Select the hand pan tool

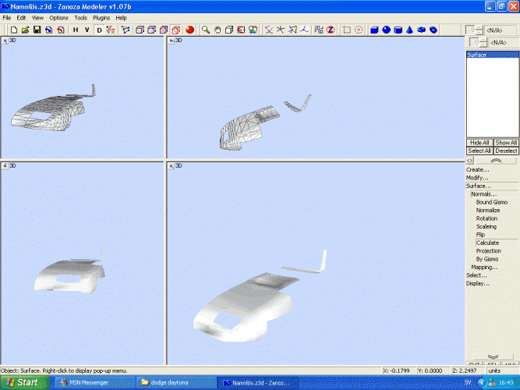pyautogui.click(x=218, y=30)
